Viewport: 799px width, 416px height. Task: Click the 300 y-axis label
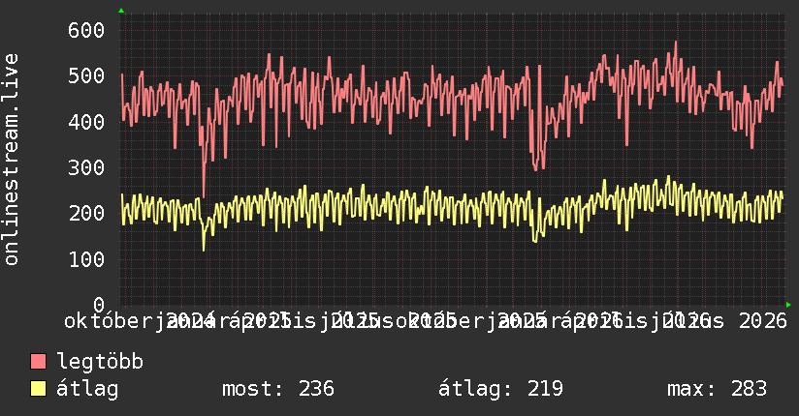point(86,167)
